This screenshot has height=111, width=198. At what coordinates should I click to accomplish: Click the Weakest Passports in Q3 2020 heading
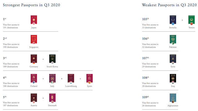click(x=169, y=5)
